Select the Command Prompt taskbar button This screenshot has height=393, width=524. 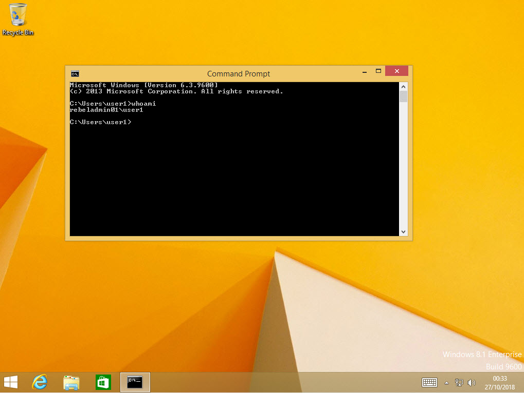tap(135, 382)
